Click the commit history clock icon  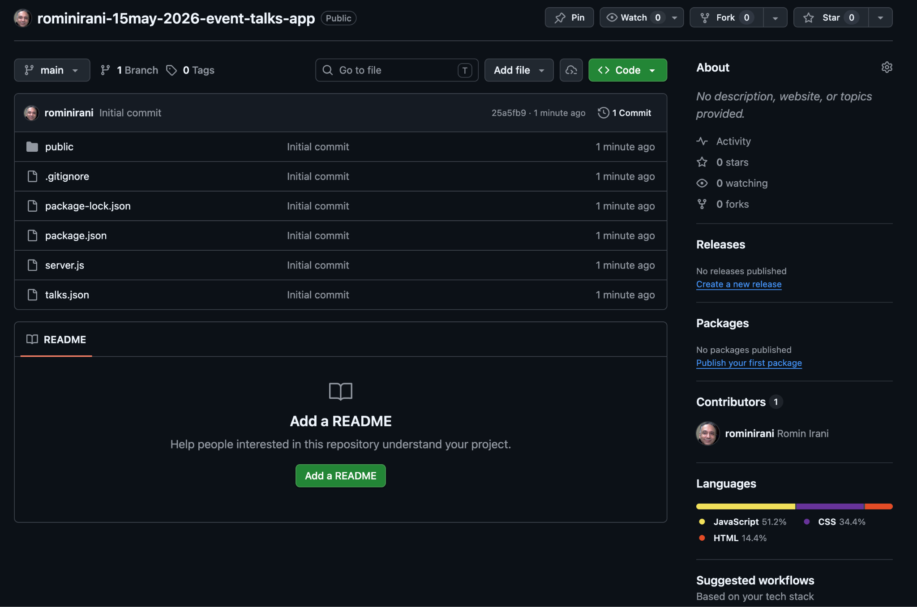pos(603,113)
